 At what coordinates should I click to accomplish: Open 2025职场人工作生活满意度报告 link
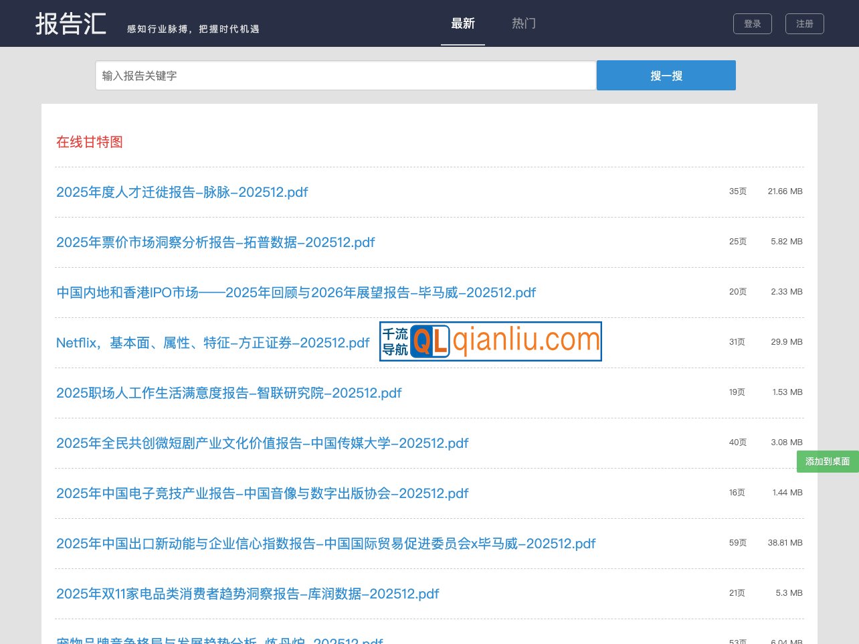click(229, 393)
